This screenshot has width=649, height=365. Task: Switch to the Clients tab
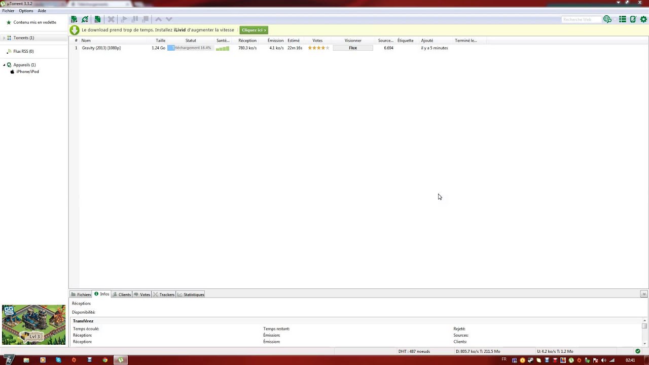point(122,295)
